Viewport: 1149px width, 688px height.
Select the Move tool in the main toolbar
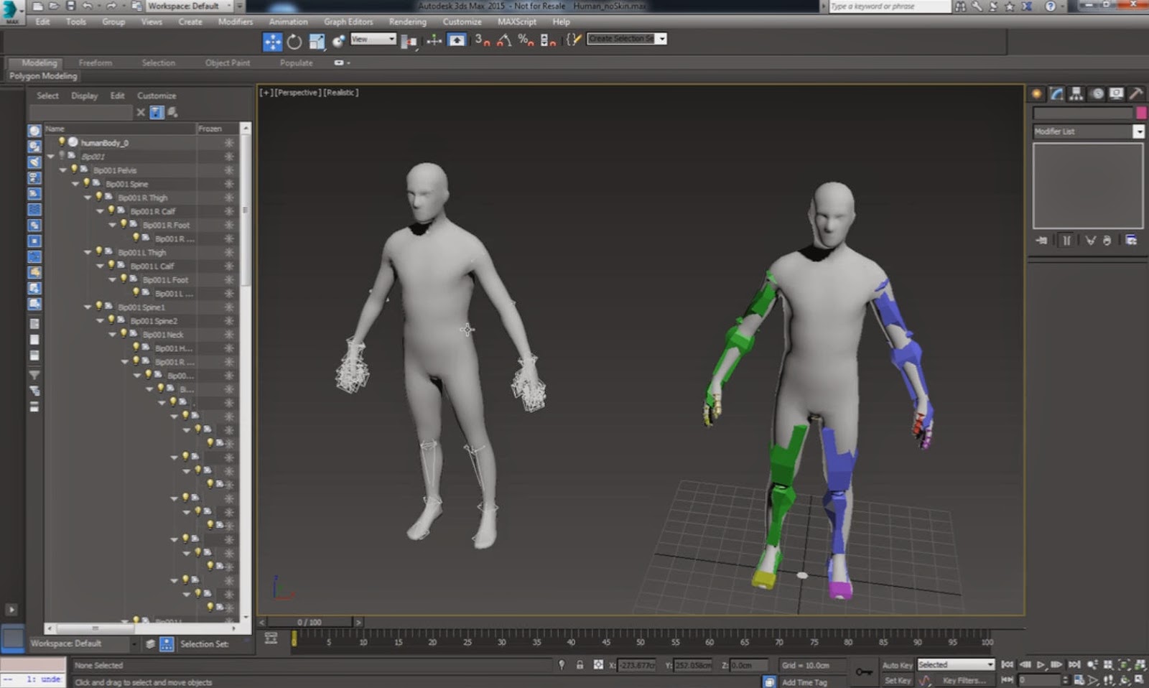[273, 41]
